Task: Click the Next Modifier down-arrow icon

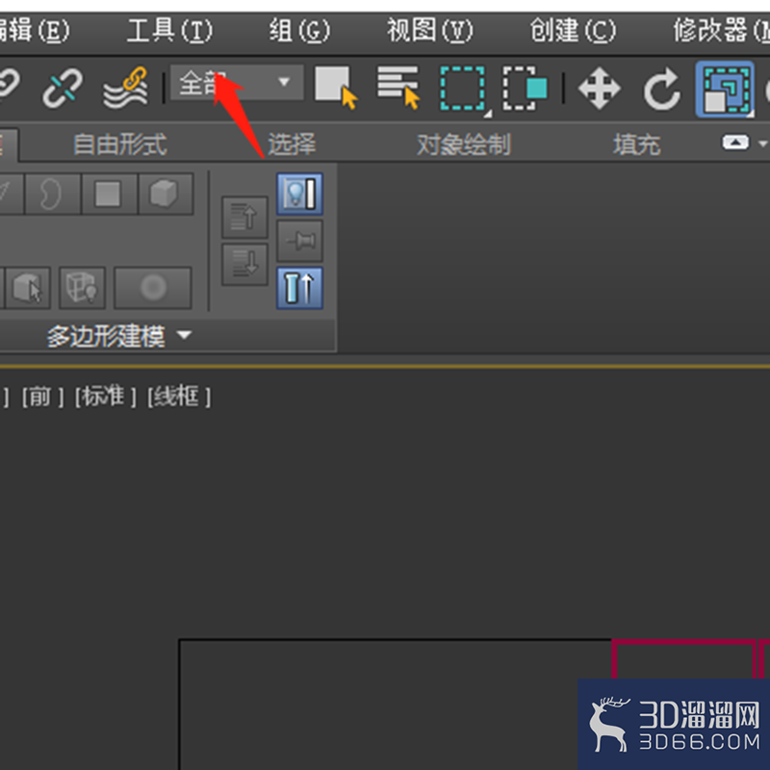Action: coord(244,264)
